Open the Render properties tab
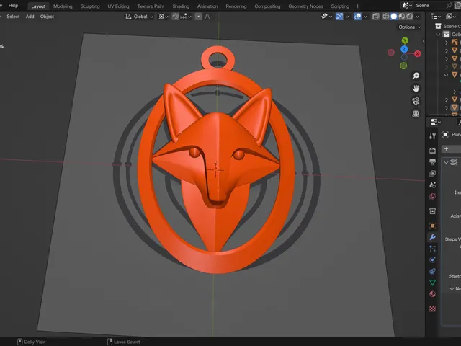The height and width of the screenshot is (346, 461). pyautogui.click(x=432, y=151)
